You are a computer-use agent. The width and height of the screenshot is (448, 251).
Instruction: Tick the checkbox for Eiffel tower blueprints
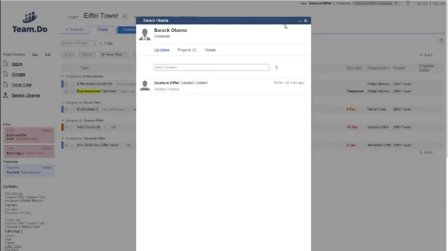66,84
